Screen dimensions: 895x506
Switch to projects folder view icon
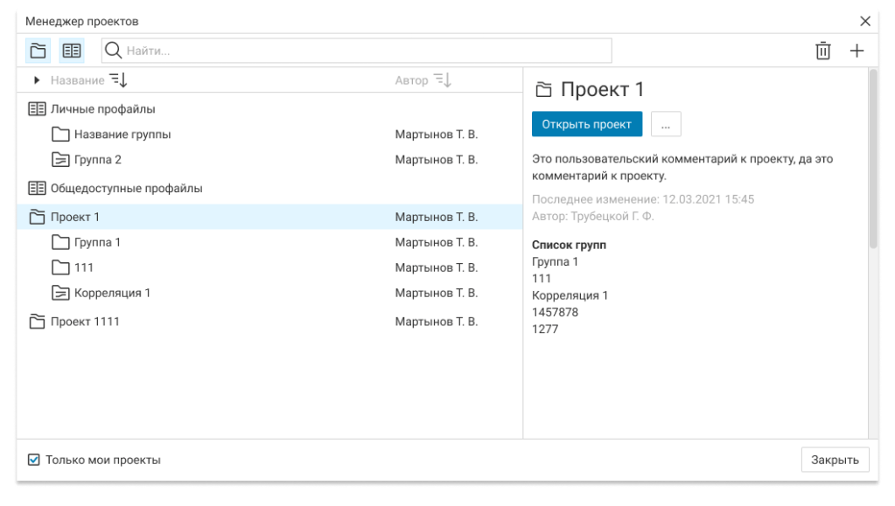(x=38, y=51)
